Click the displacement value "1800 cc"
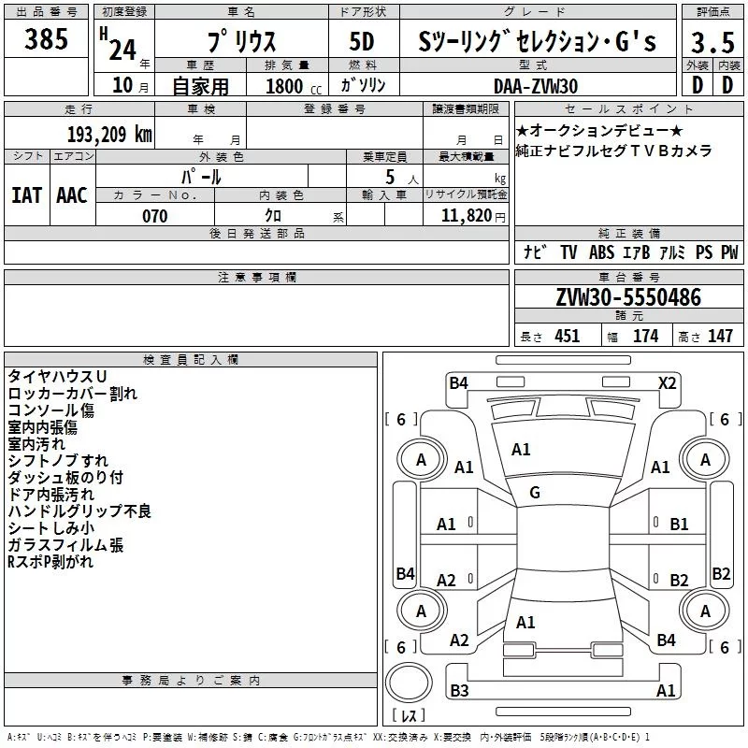 294,87
